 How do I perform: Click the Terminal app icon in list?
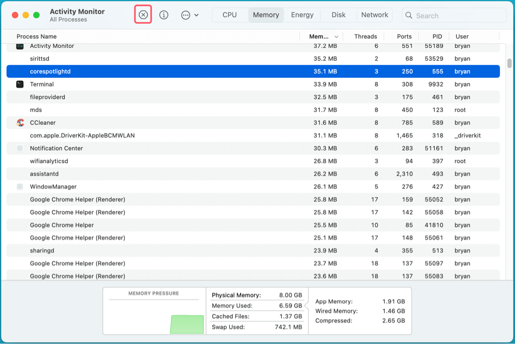pyautogui.click(x=20, y=84)
